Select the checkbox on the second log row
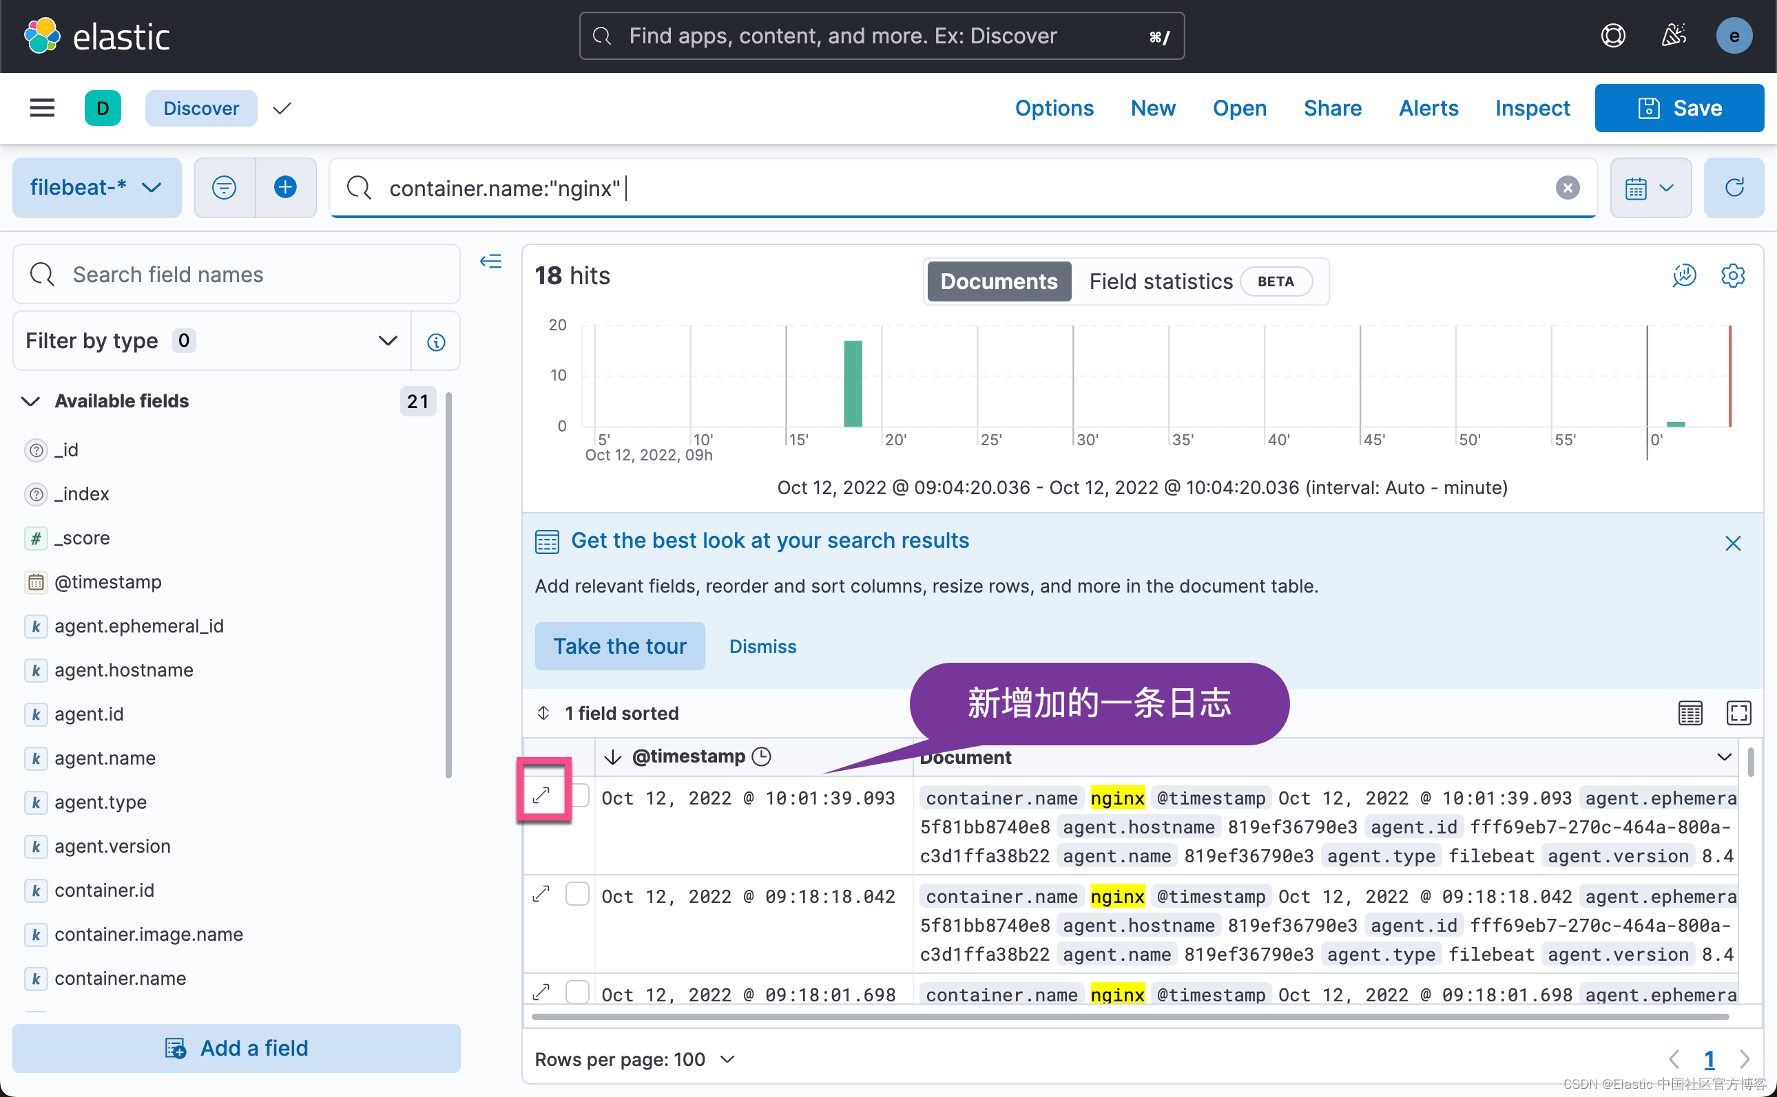This screenshot has width=1777, height=1097. click(x=577, y=893)
